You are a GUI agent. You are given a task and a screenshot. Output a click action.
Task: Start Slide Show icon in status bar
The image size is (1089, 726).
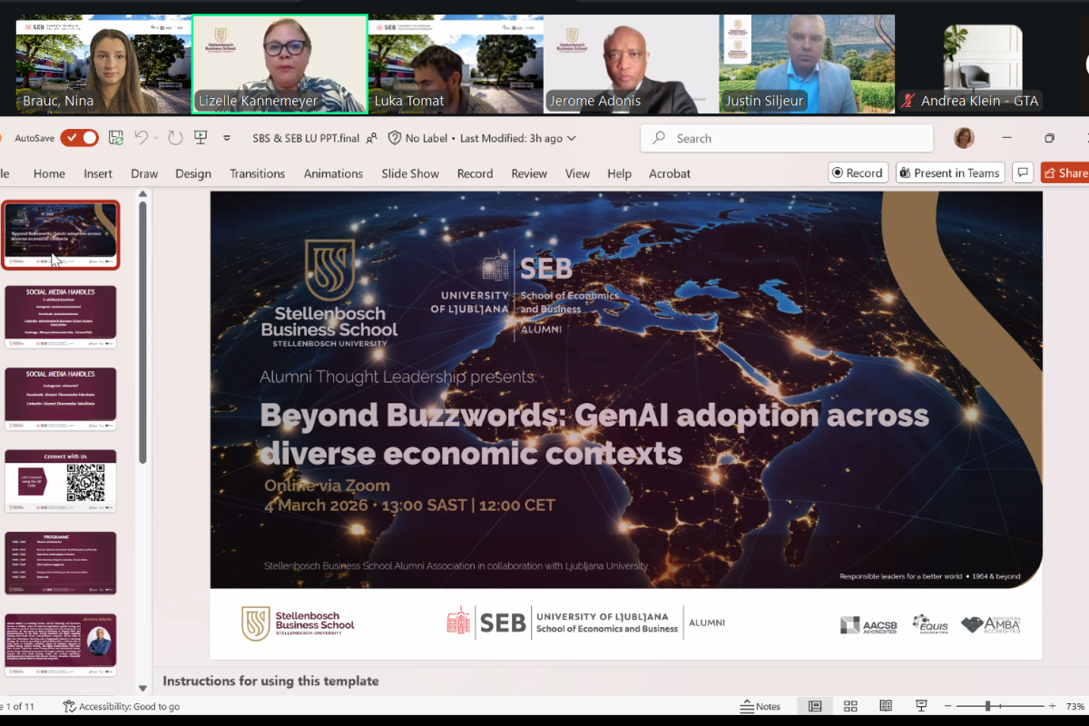click(921, 706)
